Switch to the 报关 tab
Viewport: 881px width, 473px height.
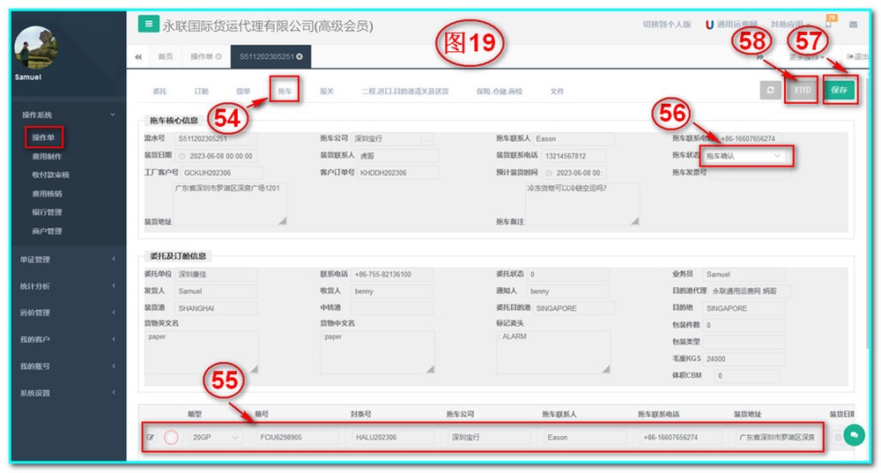tap(327, 91)
